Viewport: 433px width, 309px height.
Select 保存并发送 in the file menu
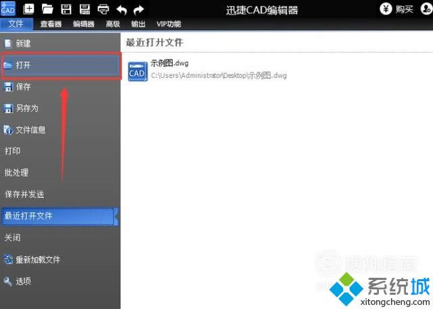(x=60, y=194)
